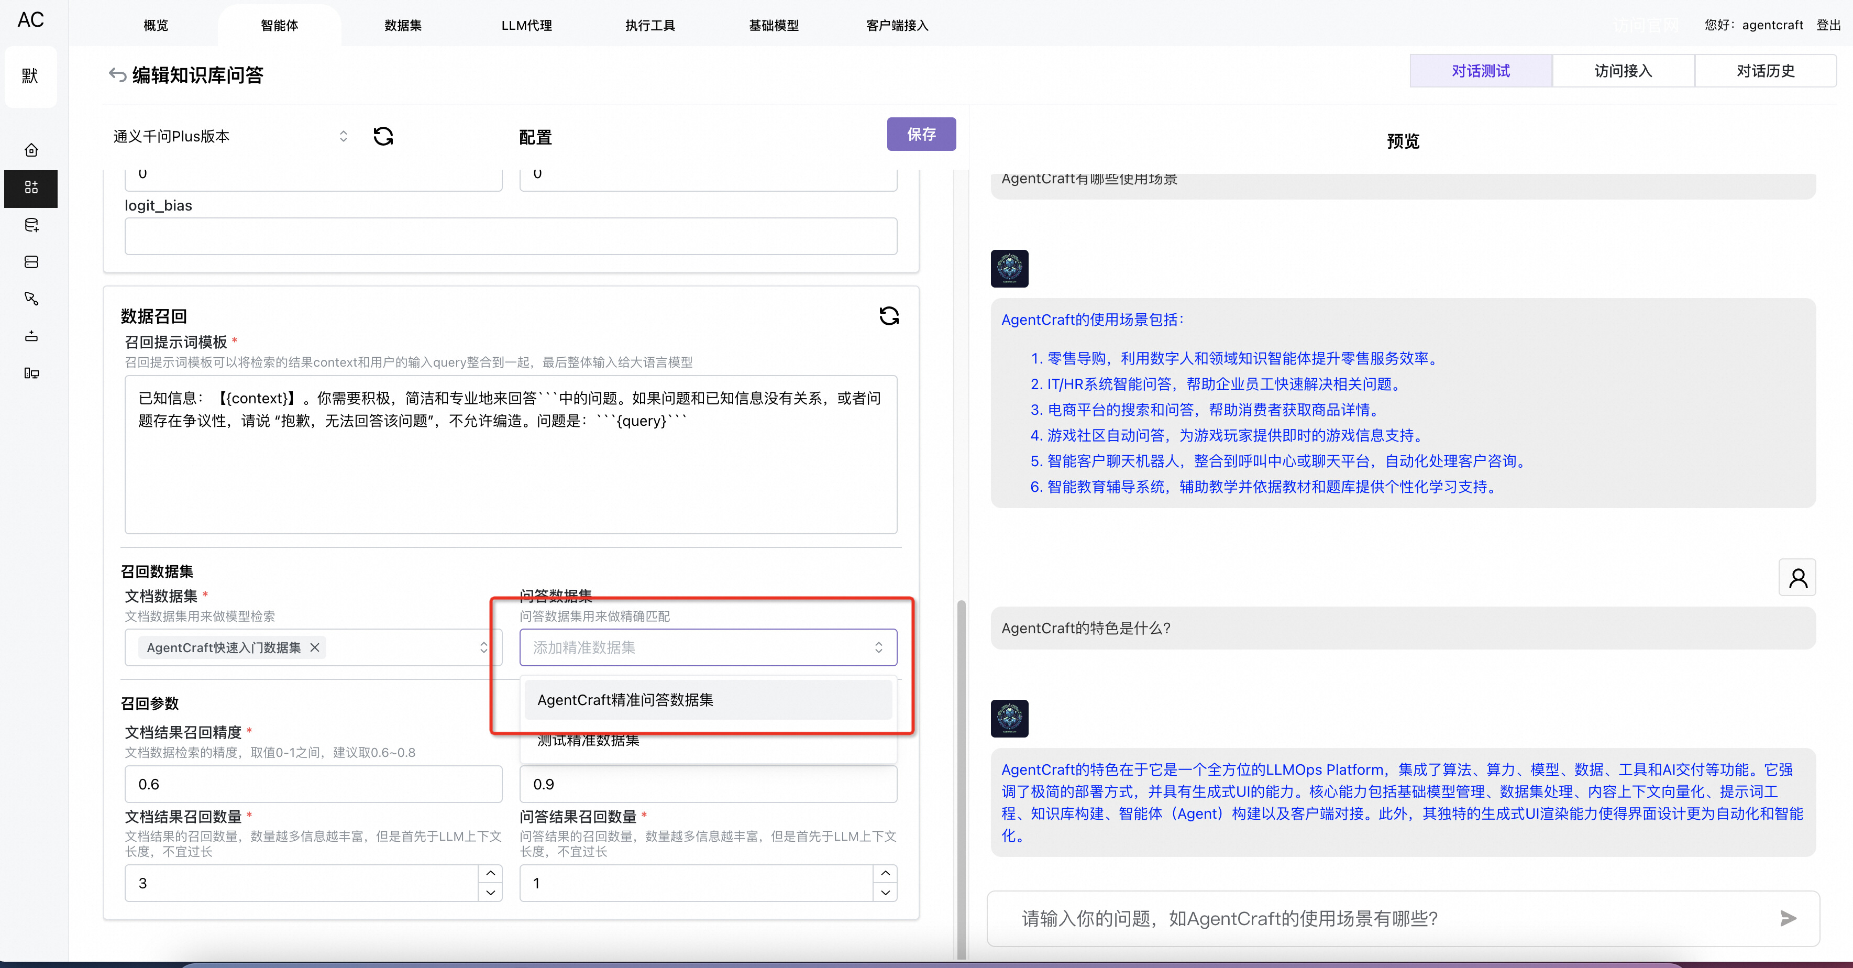
Task: Open 对话历史 tab
Action: tap(1764, 71)
